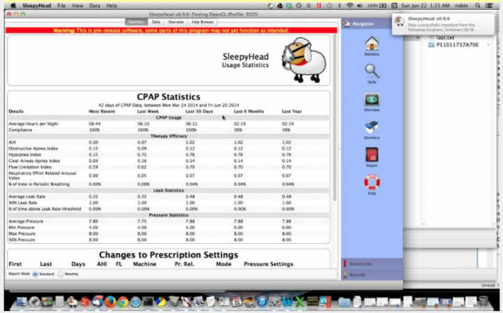Screen dimensions: 503x313
Task: Open the Statistics house icon in Navigation
Action: coord(372,43)
